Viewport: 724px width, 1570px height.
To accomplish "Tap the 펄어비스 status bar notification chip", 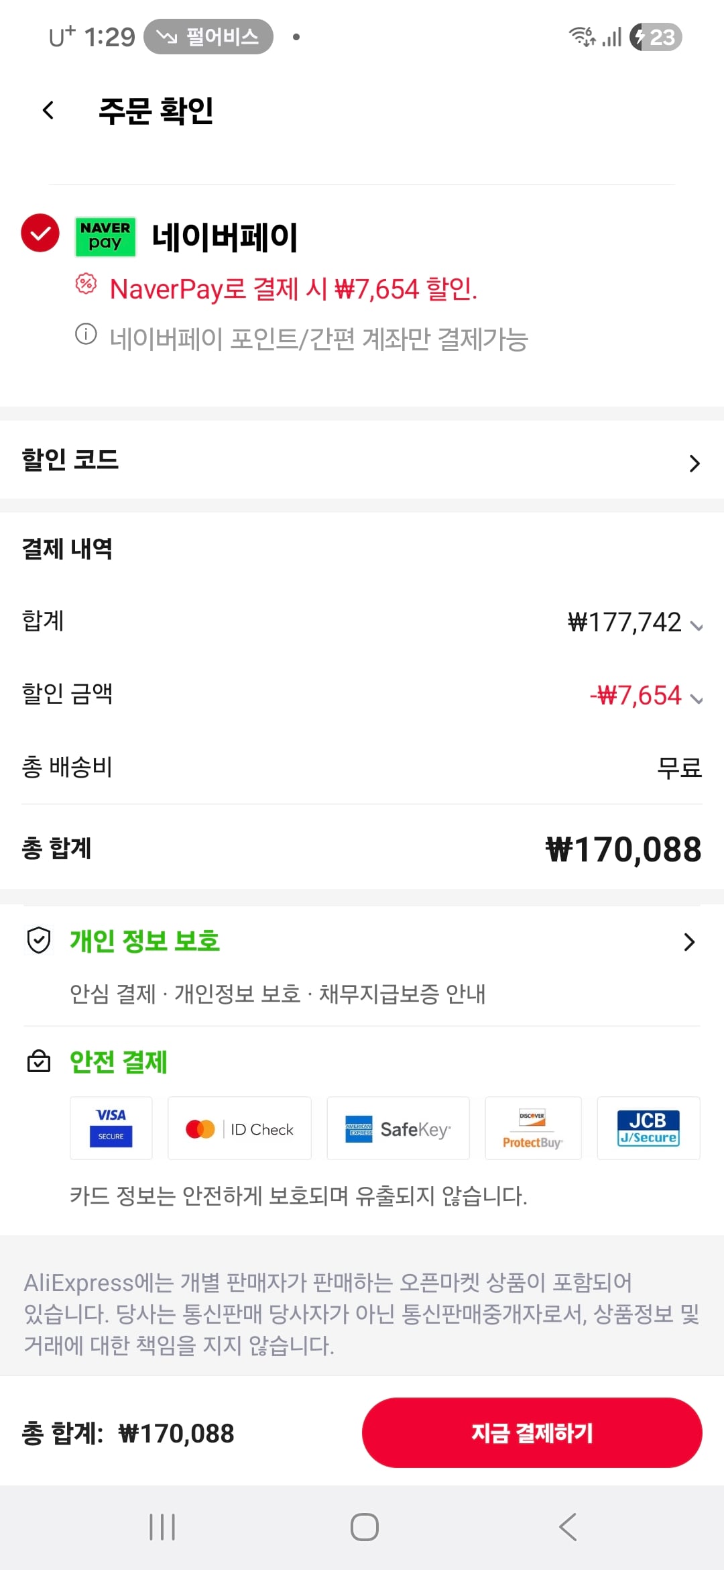I will tap(208, 37).
